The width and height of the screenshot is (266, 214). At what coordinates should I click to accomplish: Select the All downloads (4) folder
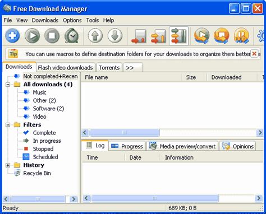(48, 85)
